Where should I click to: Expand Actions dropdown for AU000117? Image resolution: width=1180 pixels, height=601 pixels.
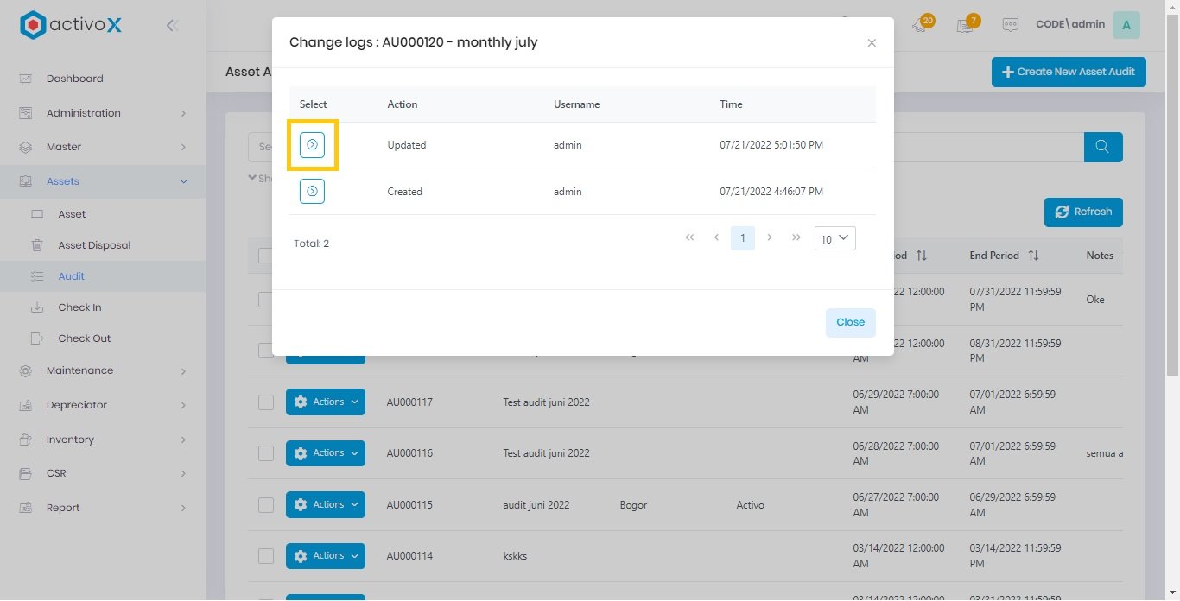point(326,402)
